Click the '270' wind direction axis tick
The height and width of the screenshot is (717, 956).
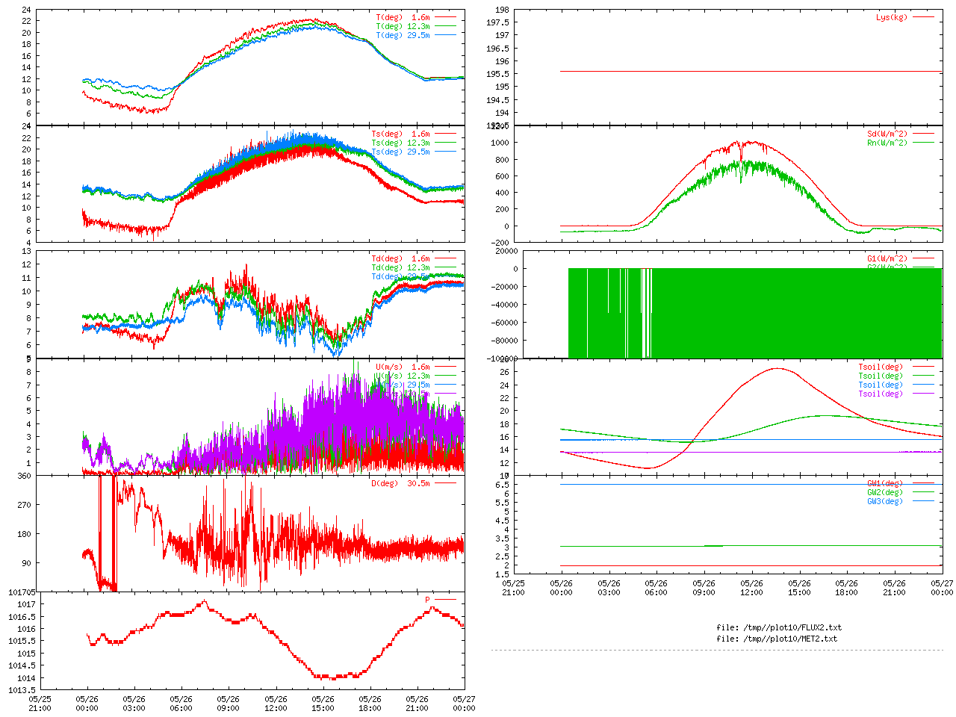click(24, 505)
